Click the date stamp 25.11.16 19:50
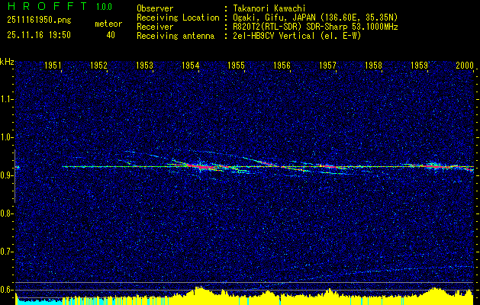This screenshot has height=305, width=480. [x=39, y=35]
